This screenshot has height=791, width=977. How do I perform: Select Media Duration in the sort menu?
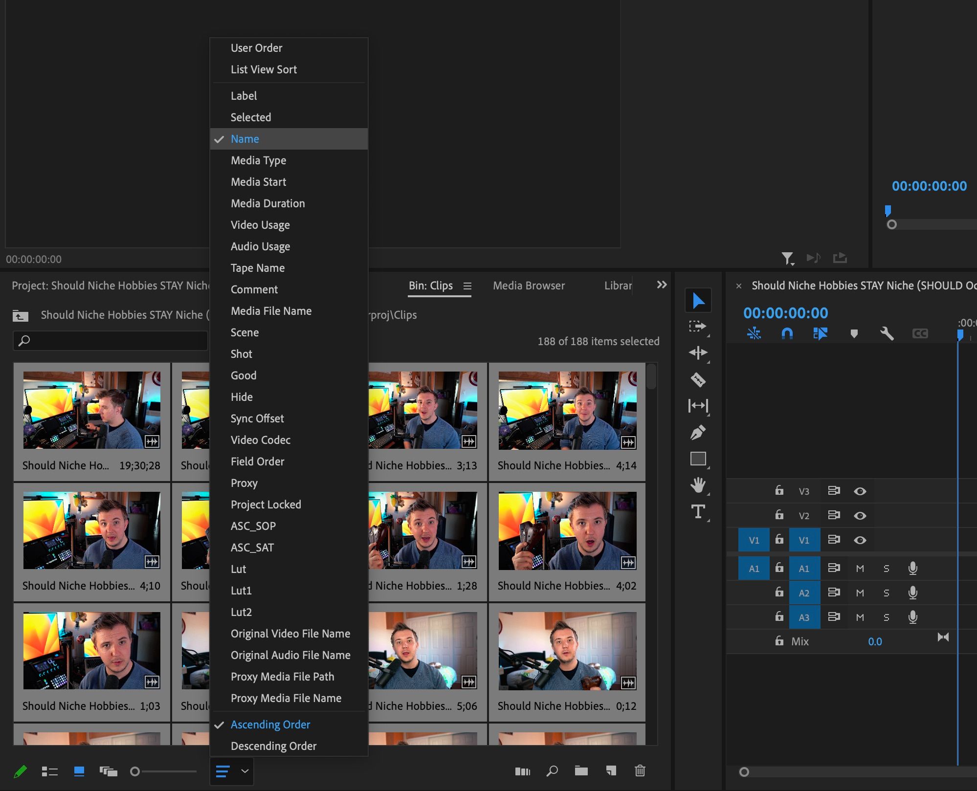[268, 203]
